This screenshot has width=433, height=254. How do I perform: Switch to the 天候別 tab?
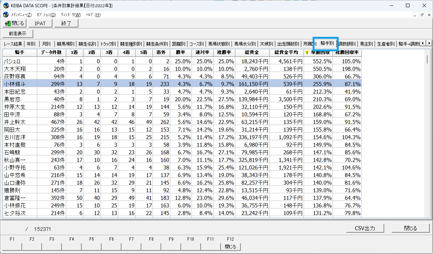266,44
